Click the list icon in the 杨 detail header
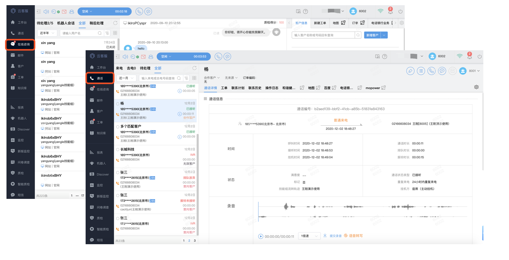Image resolution: width=509 pixels, height=260 pixels. coord(421,71)
